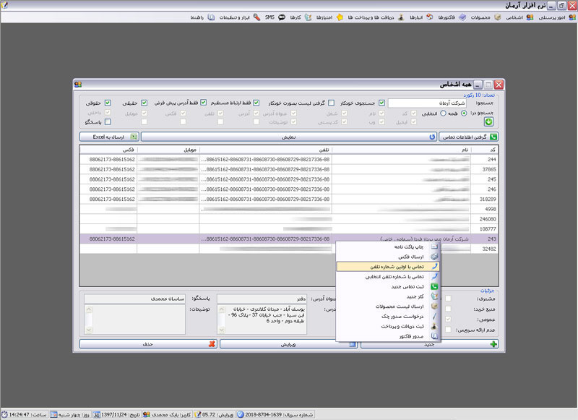Sort by the تلفن column header
578x420 pixels.
(266, 150)
